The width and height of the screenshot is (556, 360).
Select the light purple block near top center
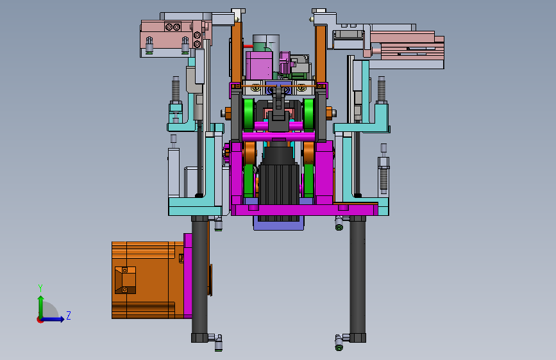259,65
